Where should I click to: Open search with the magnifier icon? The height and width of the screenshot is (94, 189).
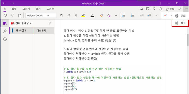point(5,31)
